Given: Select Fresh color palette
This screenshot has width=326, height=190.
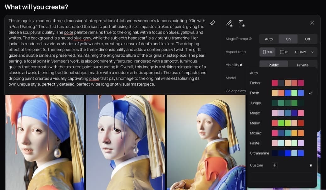Looking at the screenshot, I should [282, 93].
